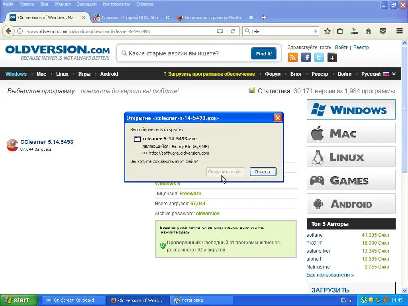Select Android in the navigation bar
The image size is (408, 306).
pos(109,74)
